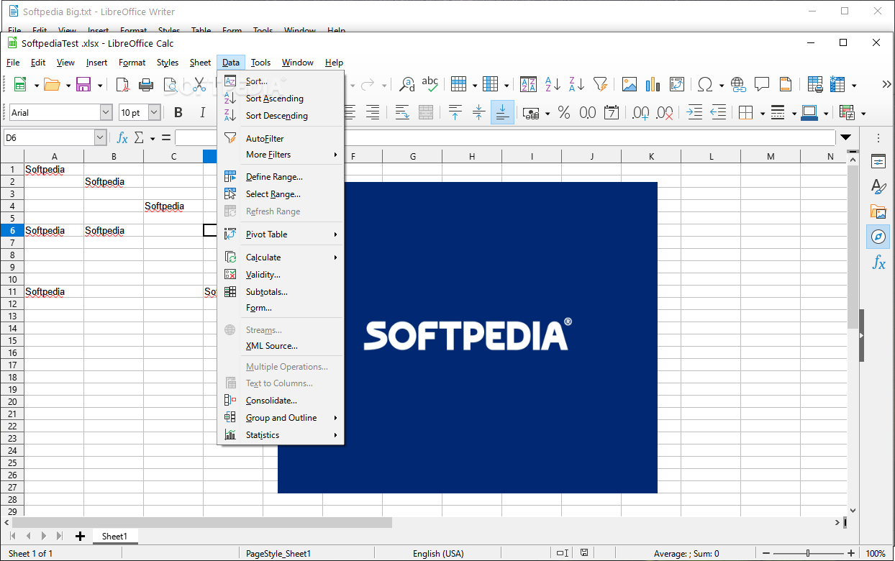
Task: Click the 100% zoom level
Action: coord(876,554)
